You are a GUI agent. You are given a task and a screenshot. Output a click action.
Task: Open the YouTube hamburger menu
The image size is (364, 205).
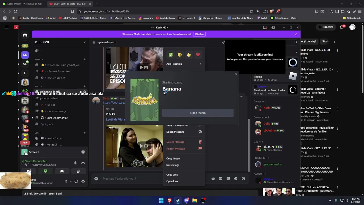click(7, 27)
